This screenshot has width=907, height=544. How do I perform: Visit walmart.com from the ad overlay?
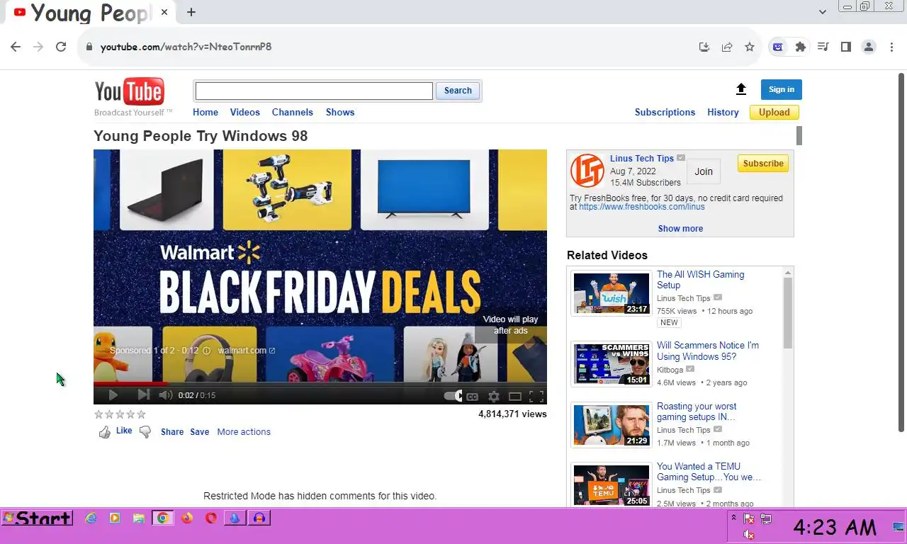point(246,351)
